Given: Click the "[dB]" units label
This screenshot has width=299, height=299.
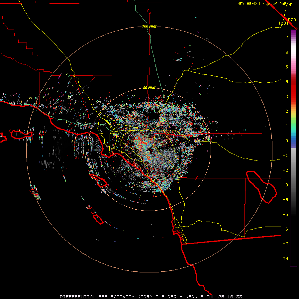Looking at the screenshot, I should 283,23.
